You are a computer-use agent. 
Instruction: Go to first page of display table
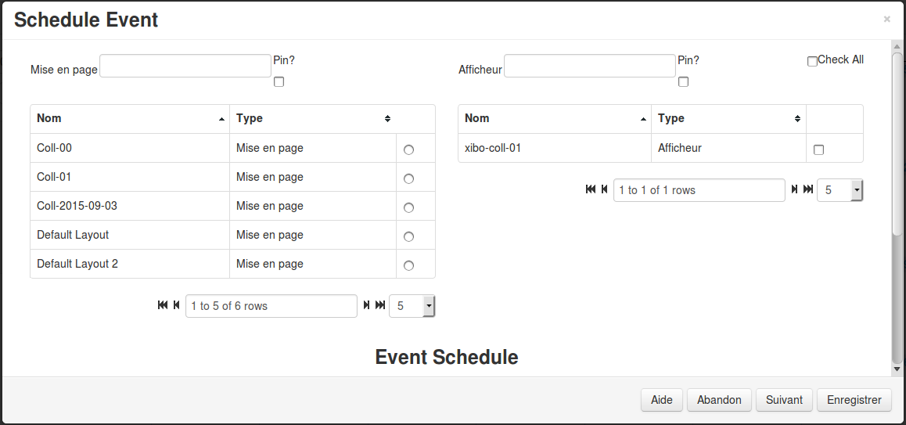591,189
